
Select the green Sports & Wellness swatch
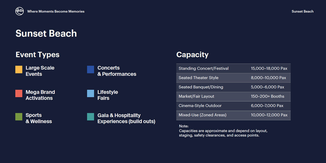coord(19,117)
